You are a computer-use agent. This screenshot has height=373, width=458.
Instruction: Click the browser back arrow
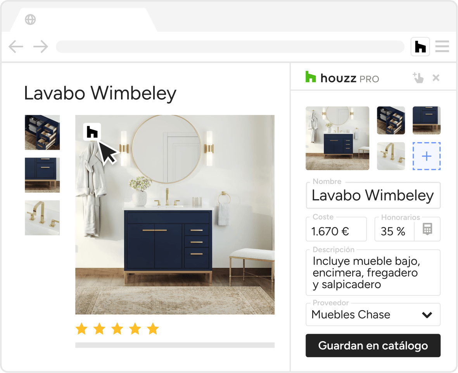[16, 47]
